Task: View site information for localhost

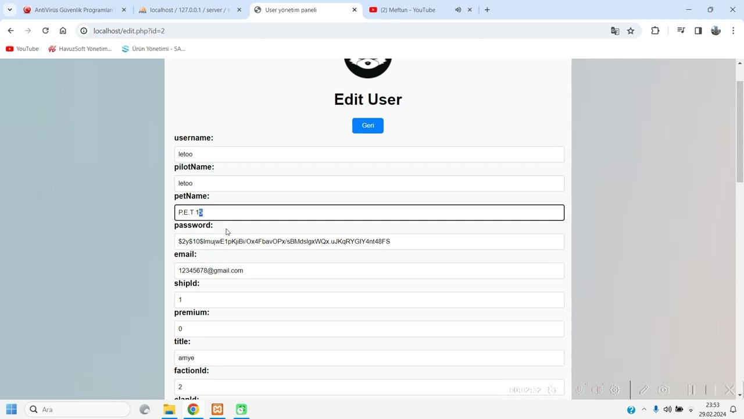Action: [x=84, y=31]
